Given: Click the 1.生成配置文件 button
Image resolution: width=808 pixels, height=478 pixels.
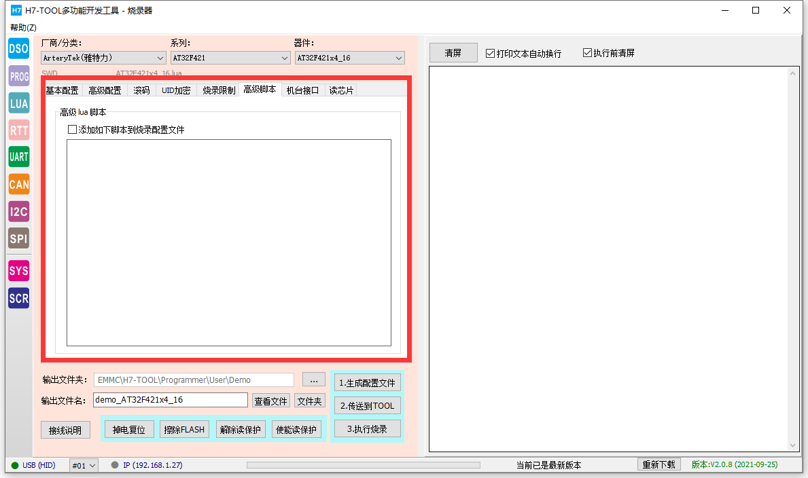Looking at the screenshot, I should pos(367,383).
